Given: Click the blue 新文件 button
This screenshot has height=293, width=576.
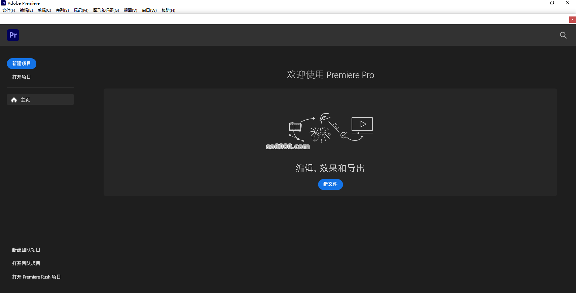Looking at the screenshot, I should [x=330, y=184].
